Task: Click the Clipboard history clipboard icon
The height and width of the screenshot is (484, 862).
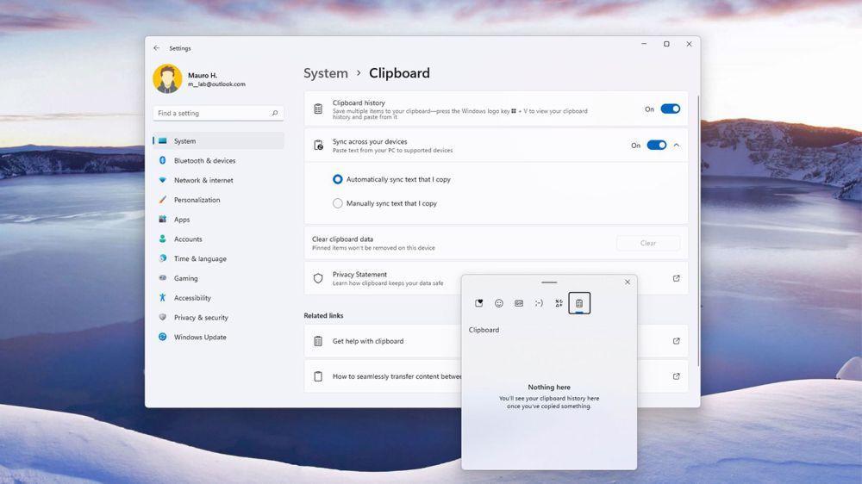Action: click(x=318, y=109)
